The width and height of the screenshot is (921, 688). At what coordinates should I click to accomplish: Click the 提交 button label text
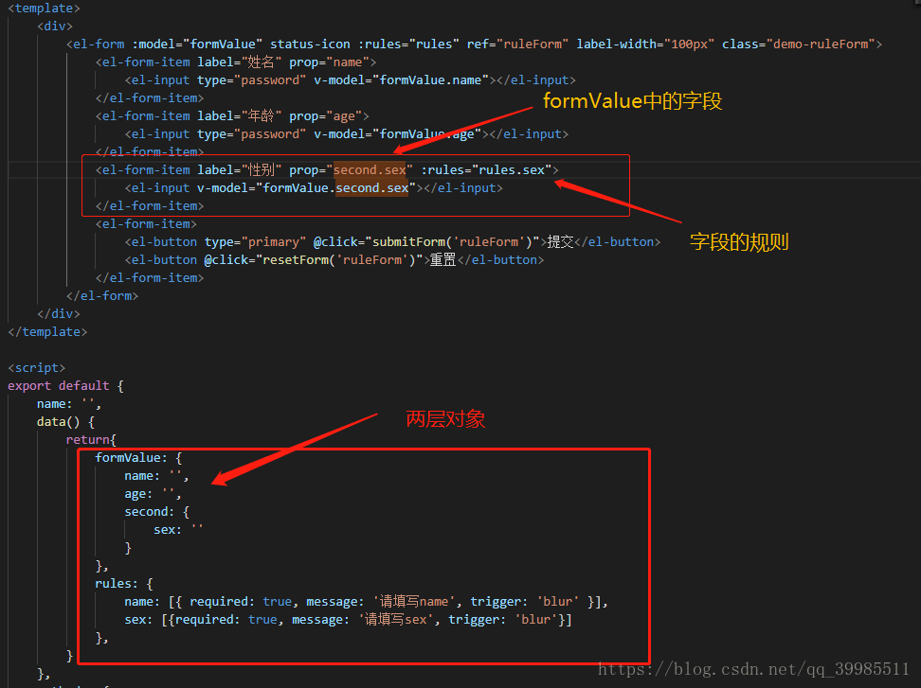pyautogui.click(x=560, y=242)
